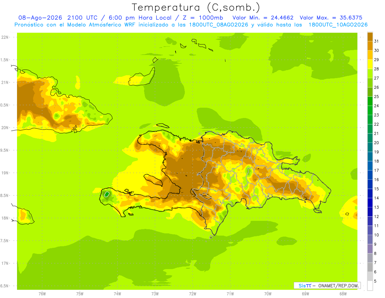Viewport: 385px width, 298px height.
Task: Click the legend value "12"
Action: (376, 217)
